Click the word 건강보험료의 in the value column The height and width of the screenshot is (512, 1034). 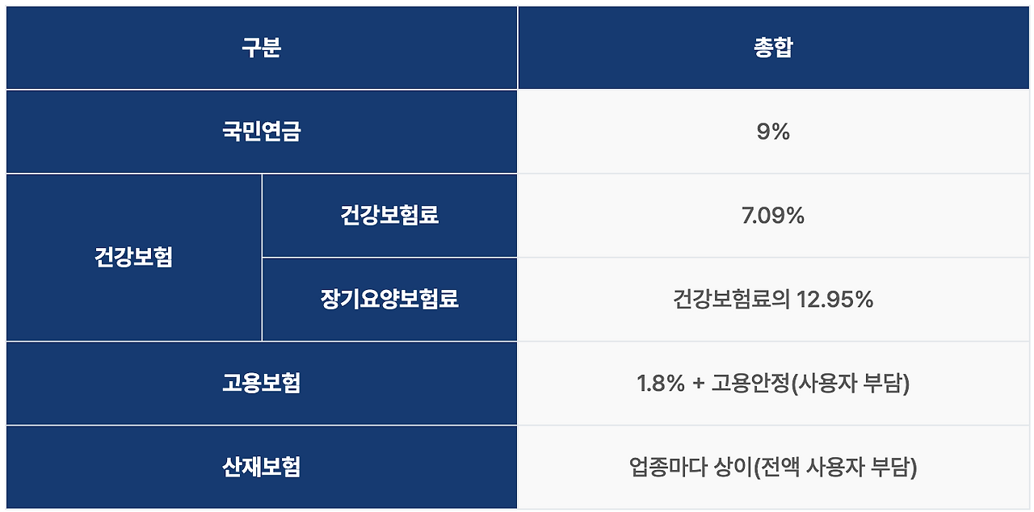732,300
